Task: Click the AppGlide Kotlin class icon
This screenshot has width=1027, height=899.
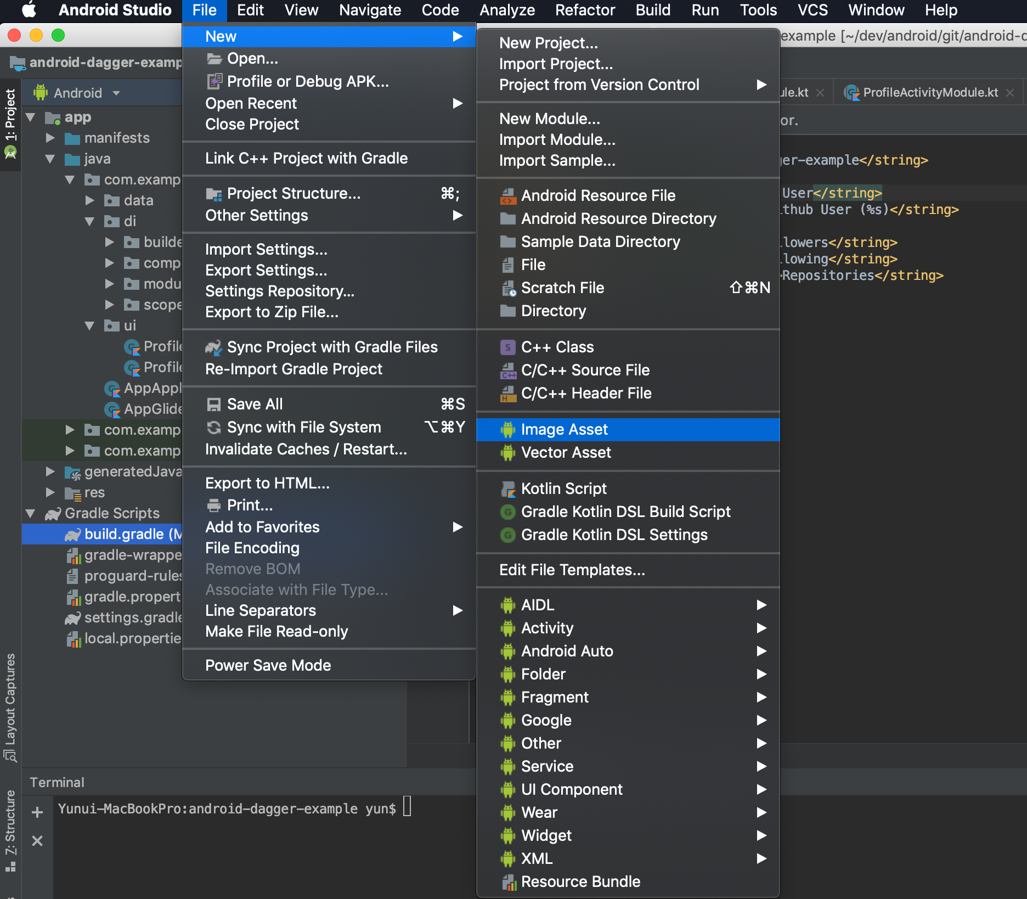Action: (112, 409)
